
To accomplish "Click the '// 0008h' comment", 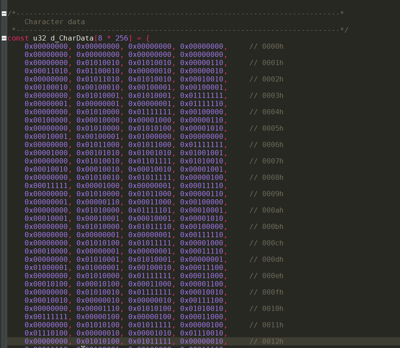I will 267,178.
